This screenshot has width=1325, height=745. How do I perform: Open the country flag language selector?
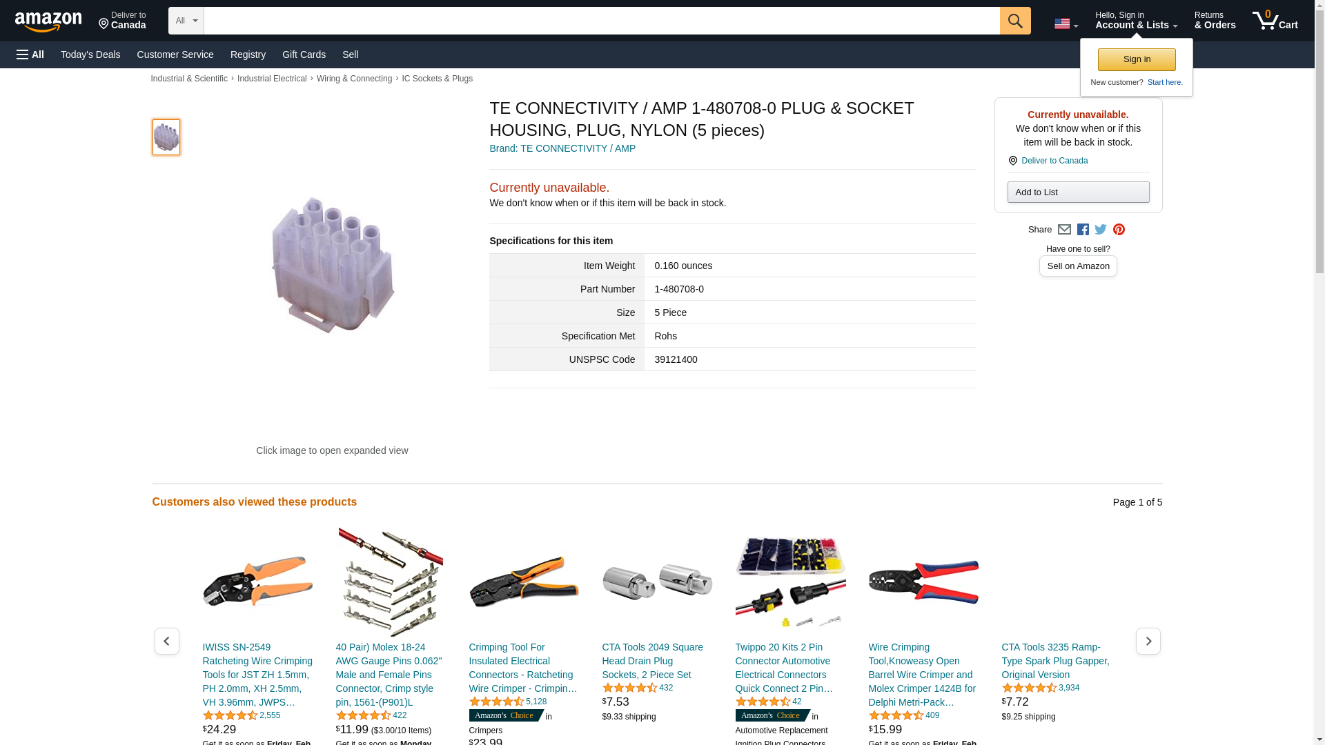point(1066,24)
